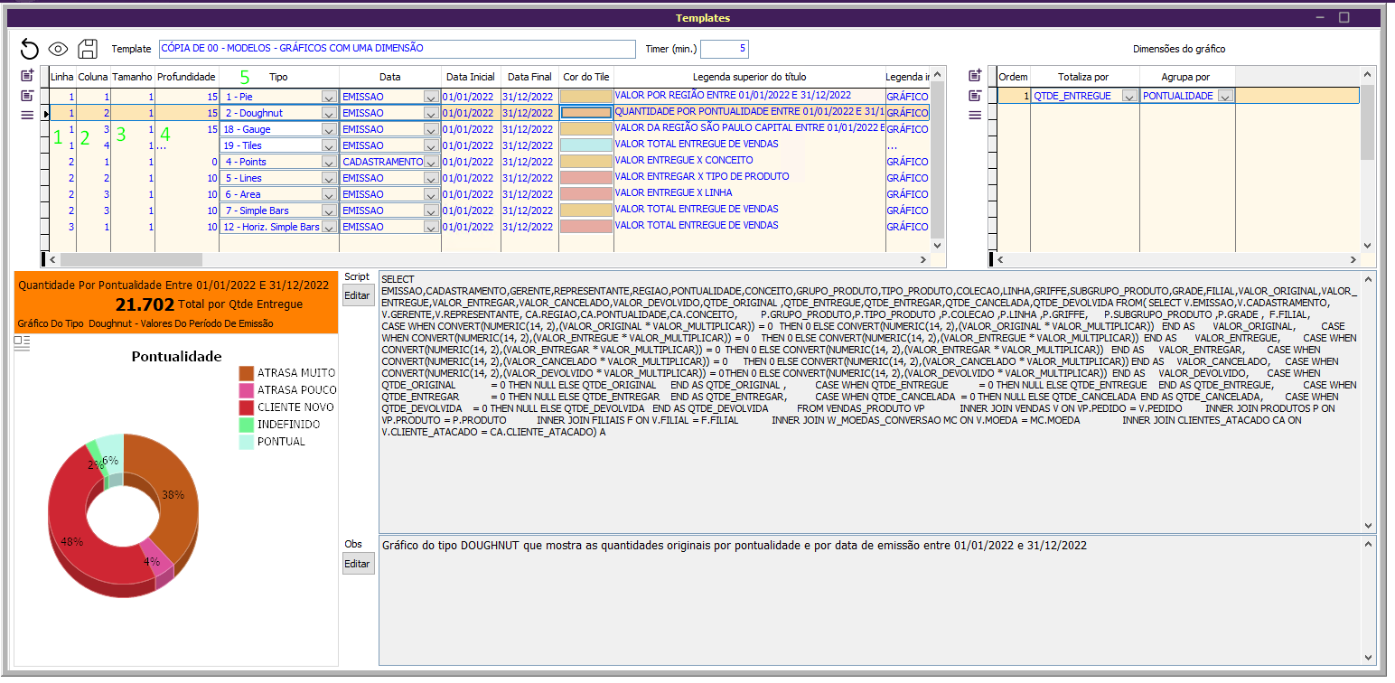The height and width of the screenshot is (683, 1395).
Task: Open the hamburger menu beside the tiles grid
Action: (27, 115)
